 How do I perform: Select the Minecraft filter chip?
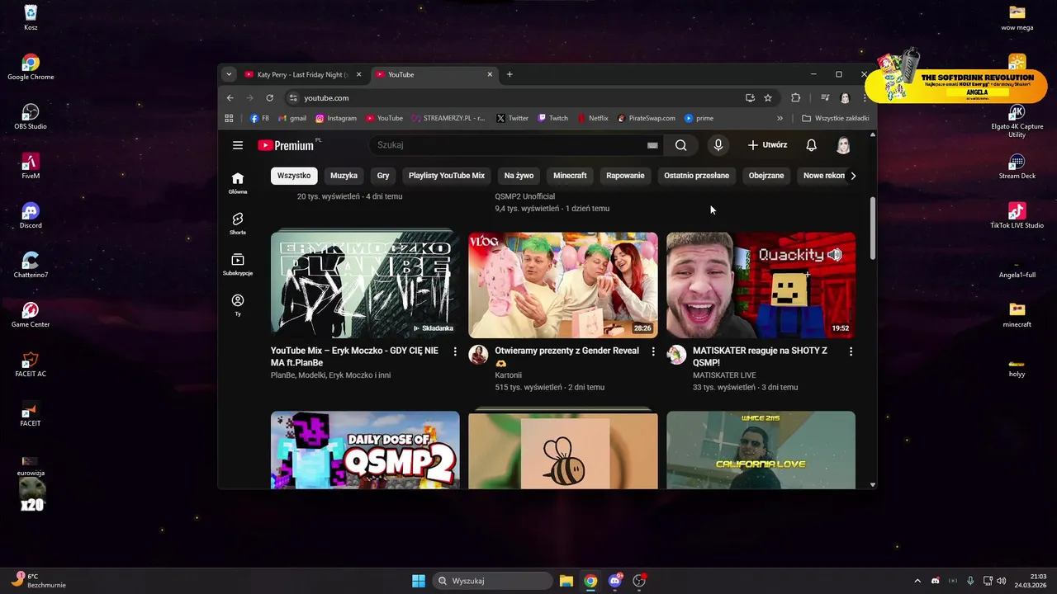pos(570,176)
